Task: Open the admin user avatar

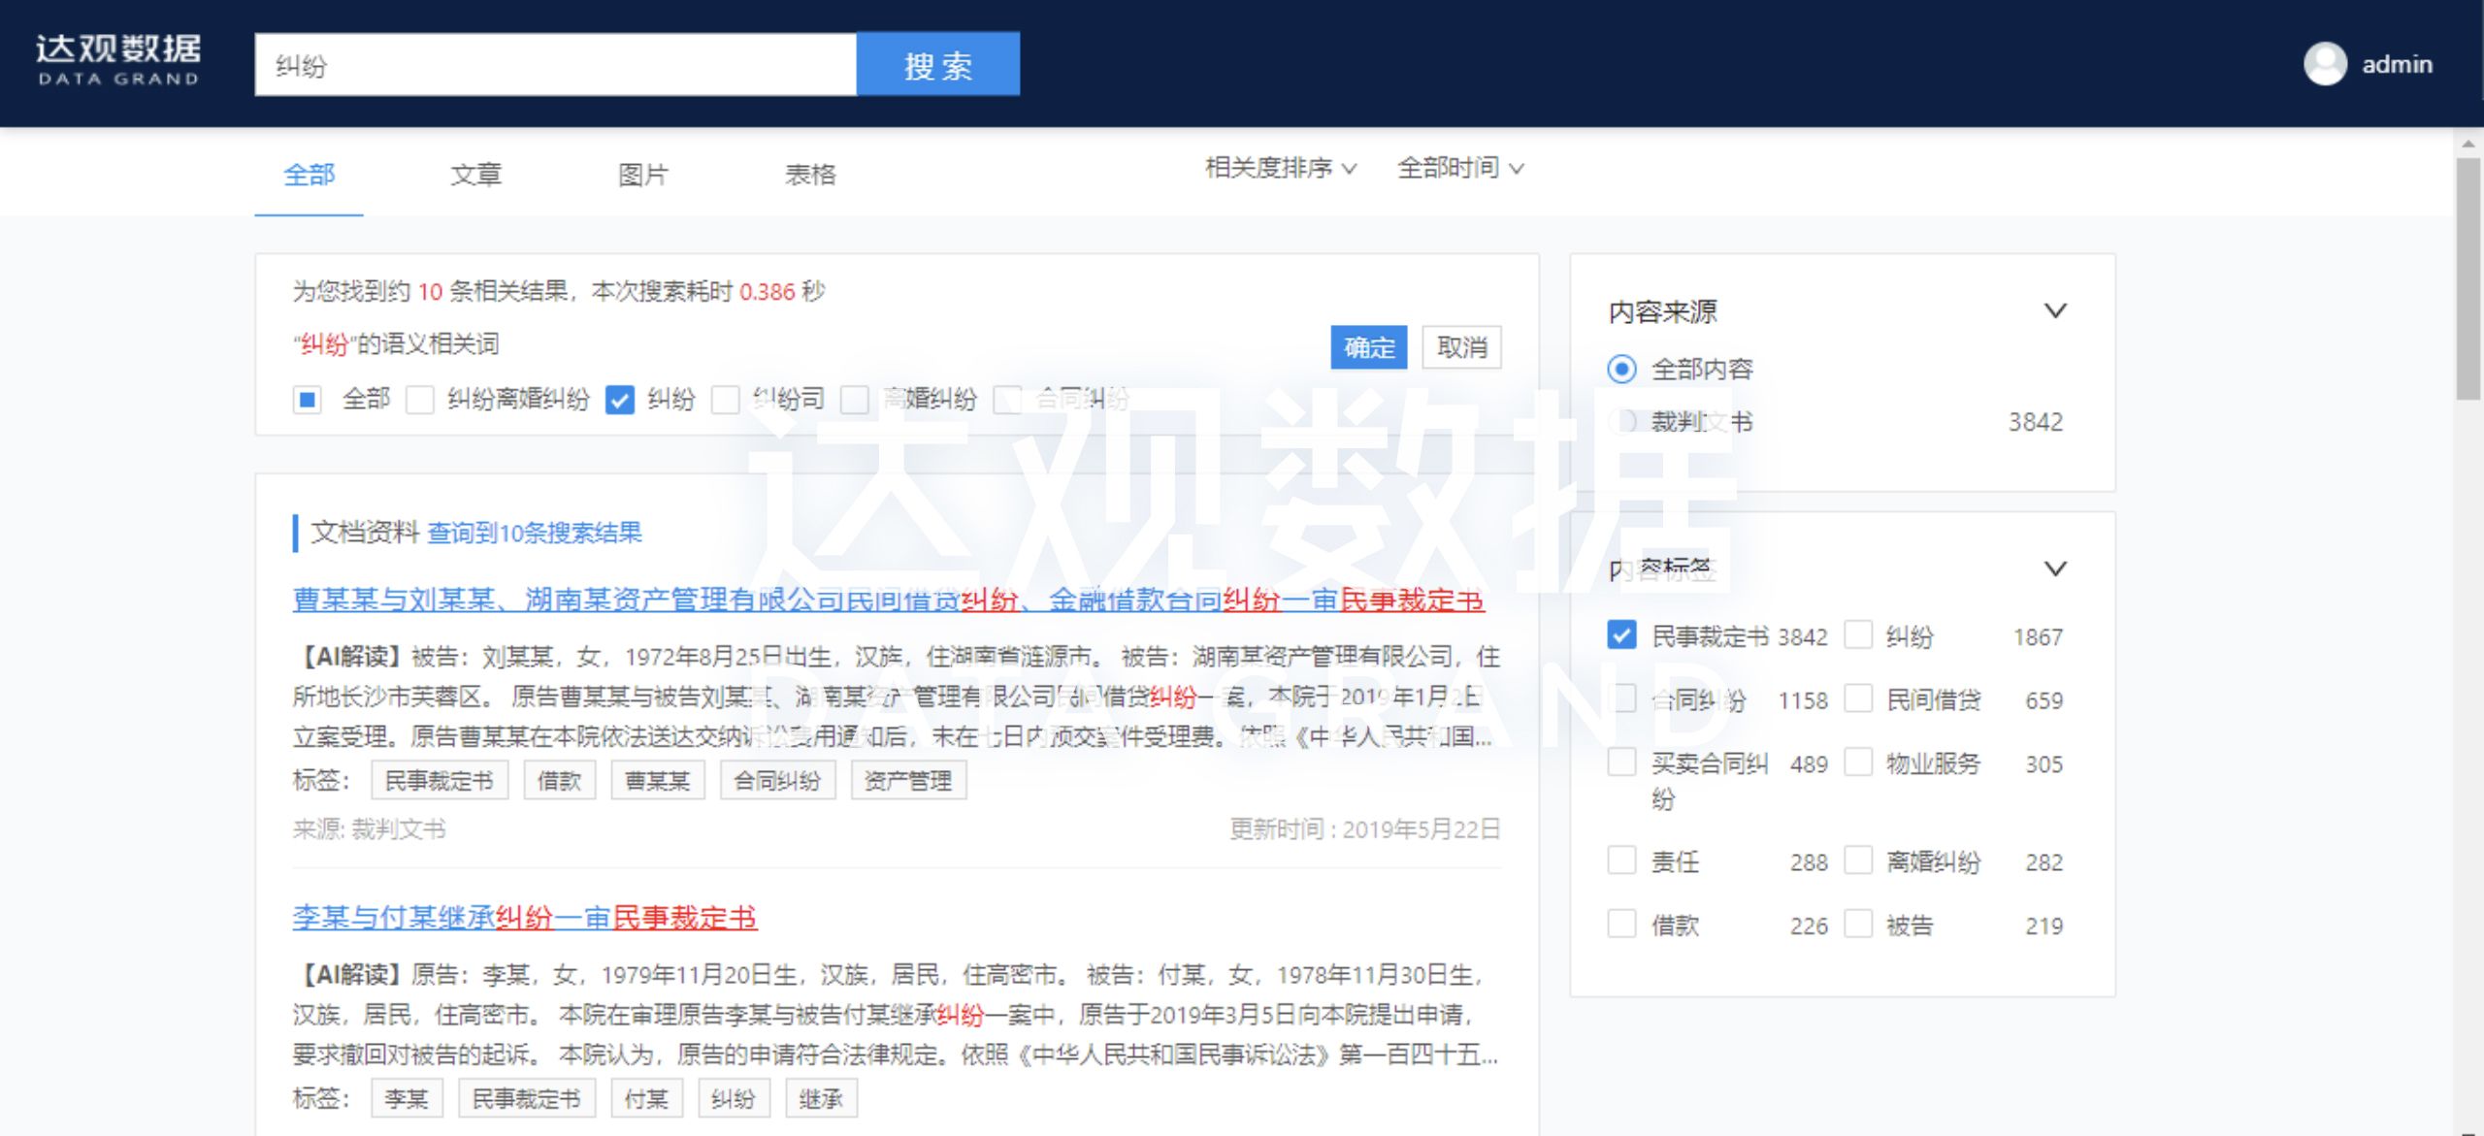Action: (2325, 64)
